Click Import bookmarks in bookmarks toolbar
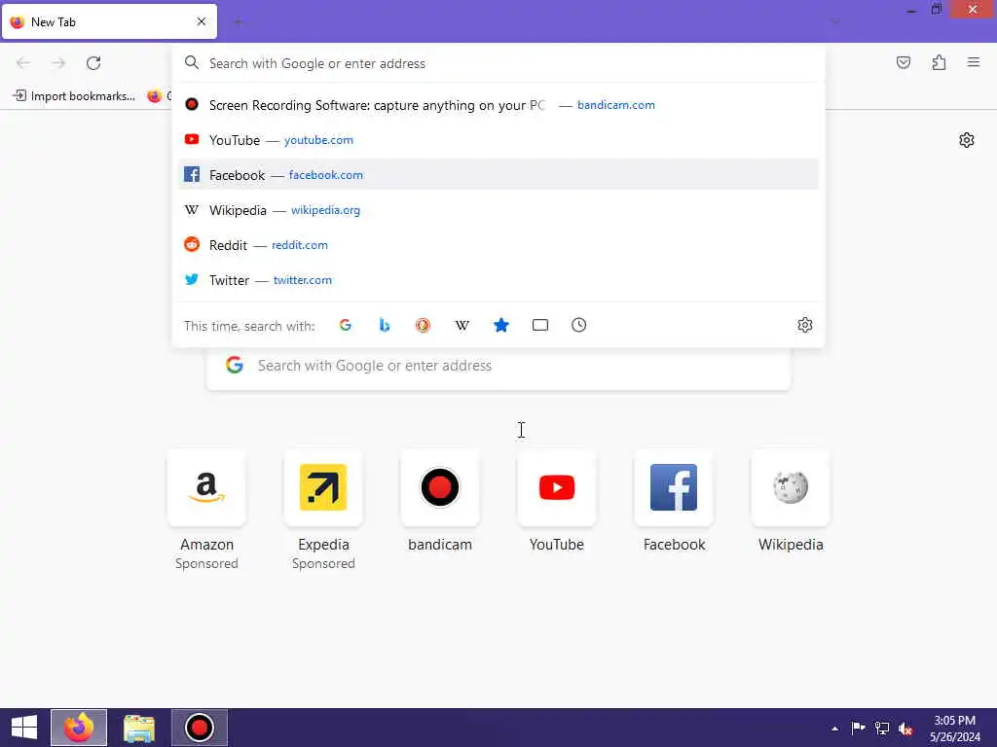Image resolution: width=997 pixels, height=747 pixels. click(74, 96)
